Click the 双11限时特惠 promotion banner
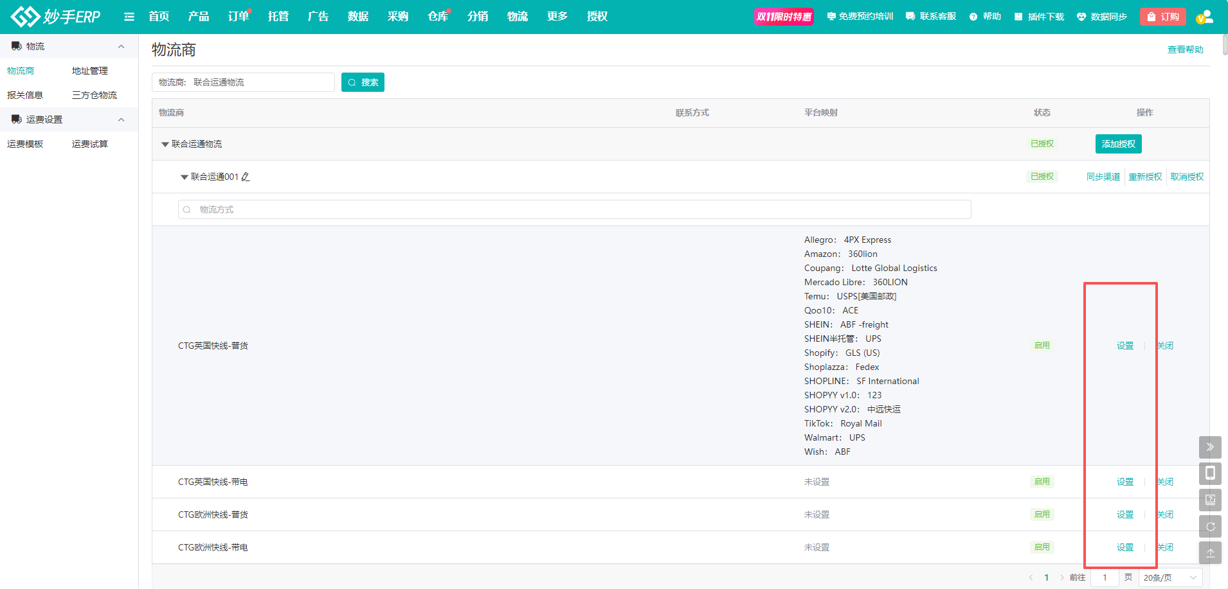This screenshot has width=1228, height=589. click(784, 17)
